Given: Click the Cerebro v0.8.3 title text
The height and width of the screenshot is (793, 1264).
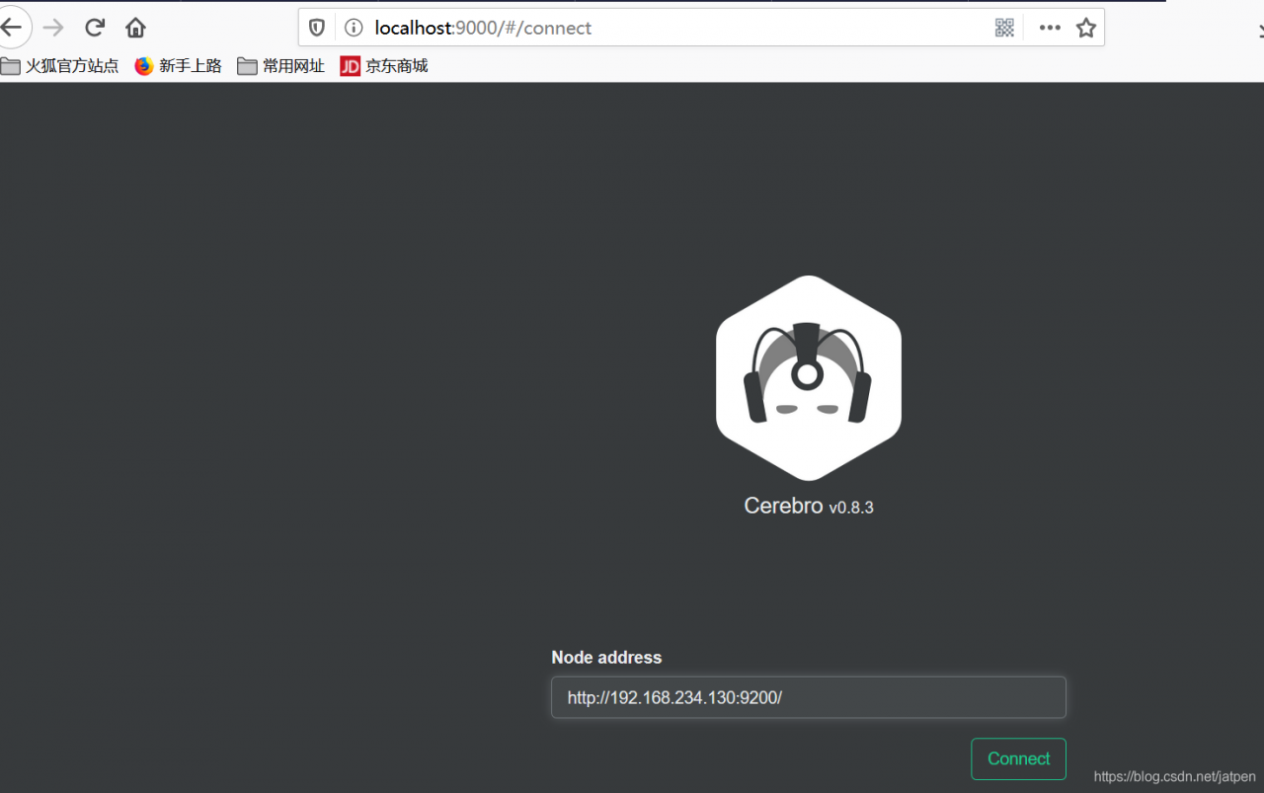Looking at the screenshot, I should (809, 507).
